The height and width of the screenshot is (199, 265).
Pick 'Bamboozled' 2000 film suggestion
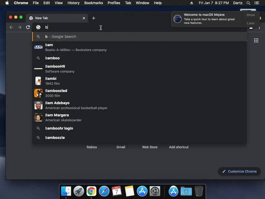[x=139, y=93]
